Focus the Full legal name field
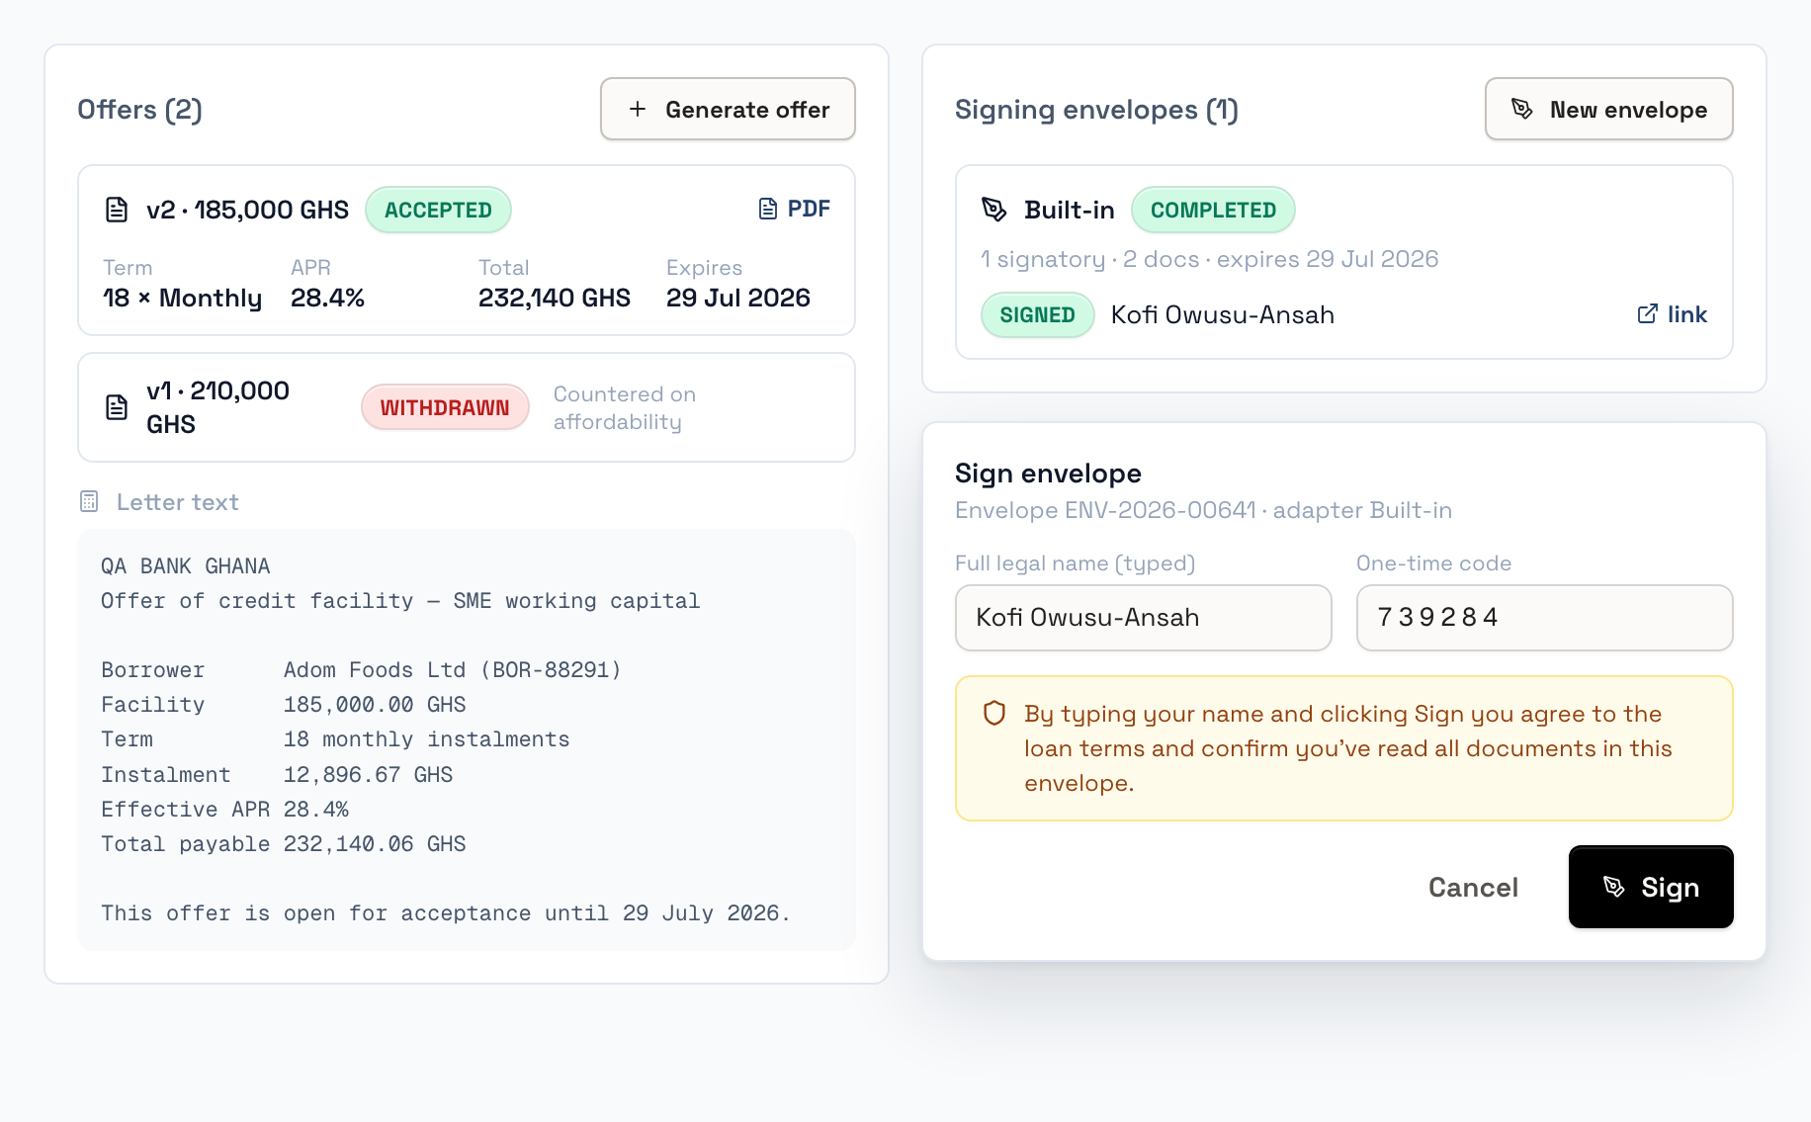Viewport: 1811px width, 1122px height. pos(1144,618)
